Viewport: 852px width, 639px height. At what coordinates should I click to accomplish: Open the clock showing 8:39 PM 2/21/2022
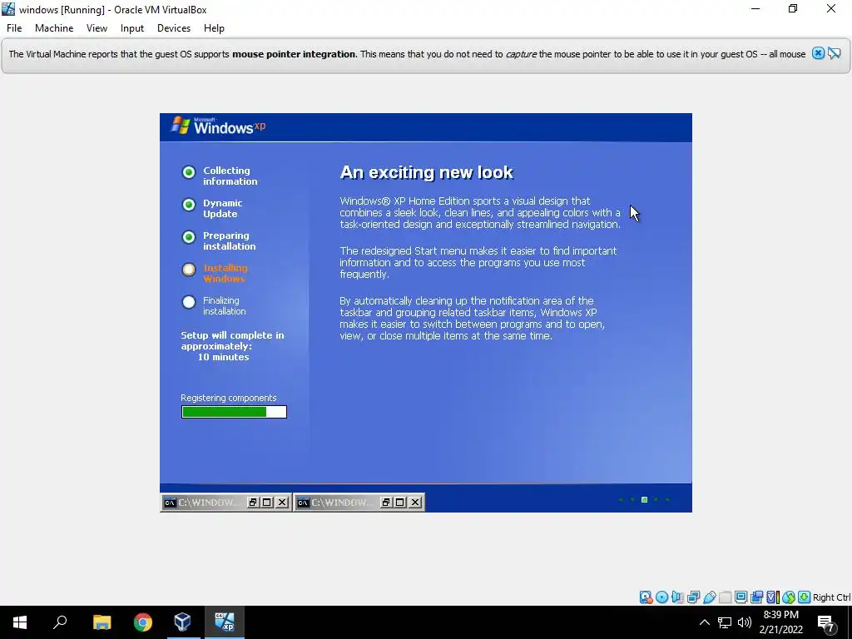tap(781, 622)
